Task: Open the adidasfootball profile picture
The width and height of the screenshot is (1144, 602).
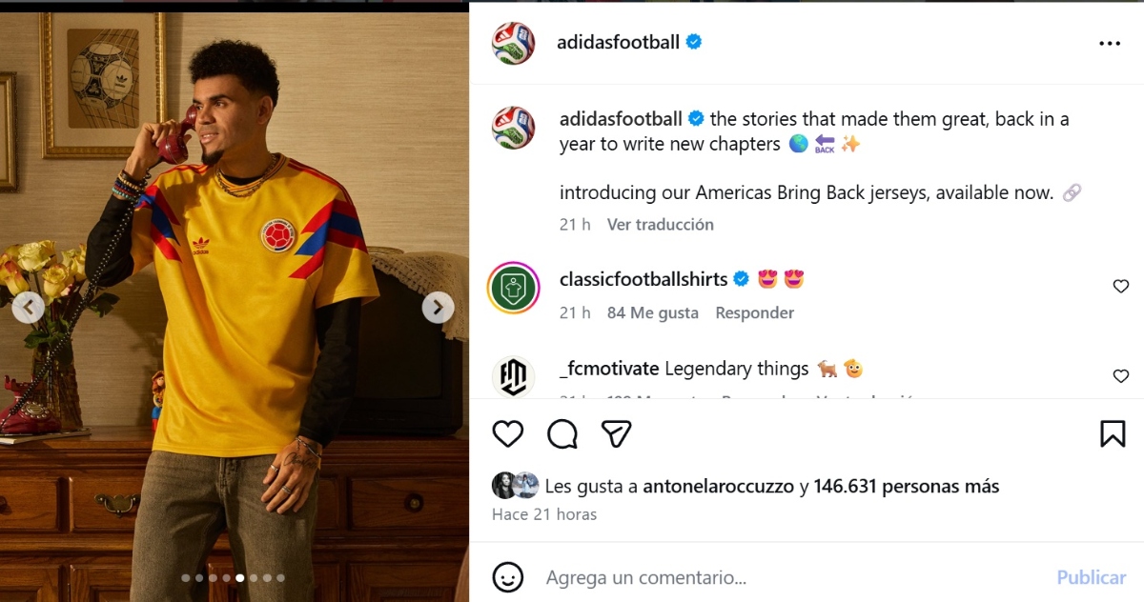Action: coord(513,41)
